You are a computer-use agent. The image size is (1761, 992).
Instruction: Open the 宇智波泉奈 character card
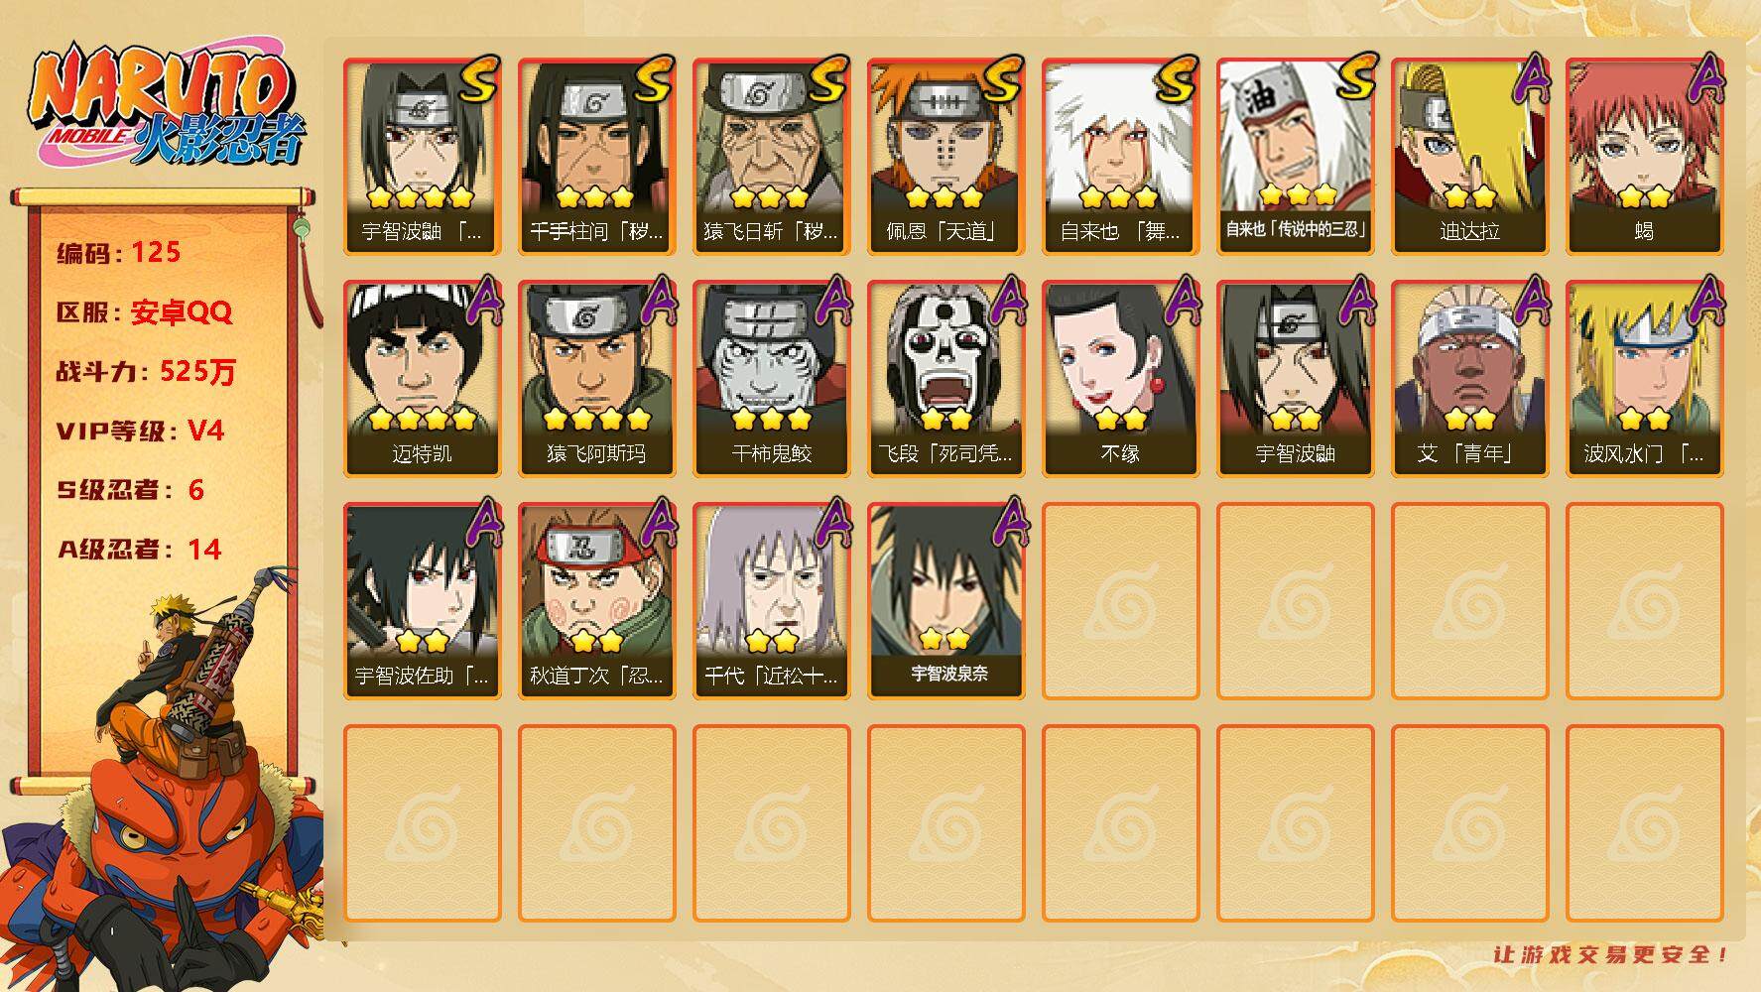[945, 601]
